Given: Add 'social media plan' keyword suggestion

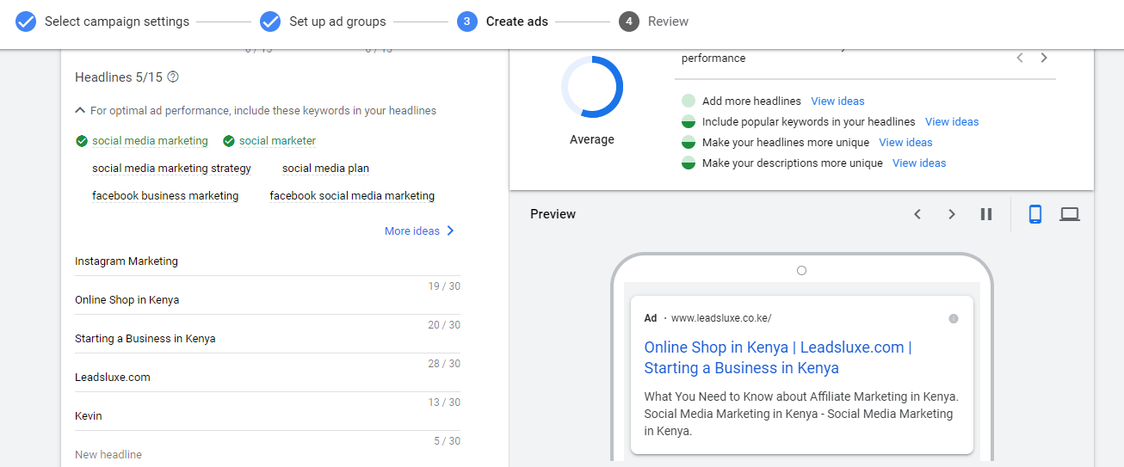Looking at the screenshot, I should 325,169.
